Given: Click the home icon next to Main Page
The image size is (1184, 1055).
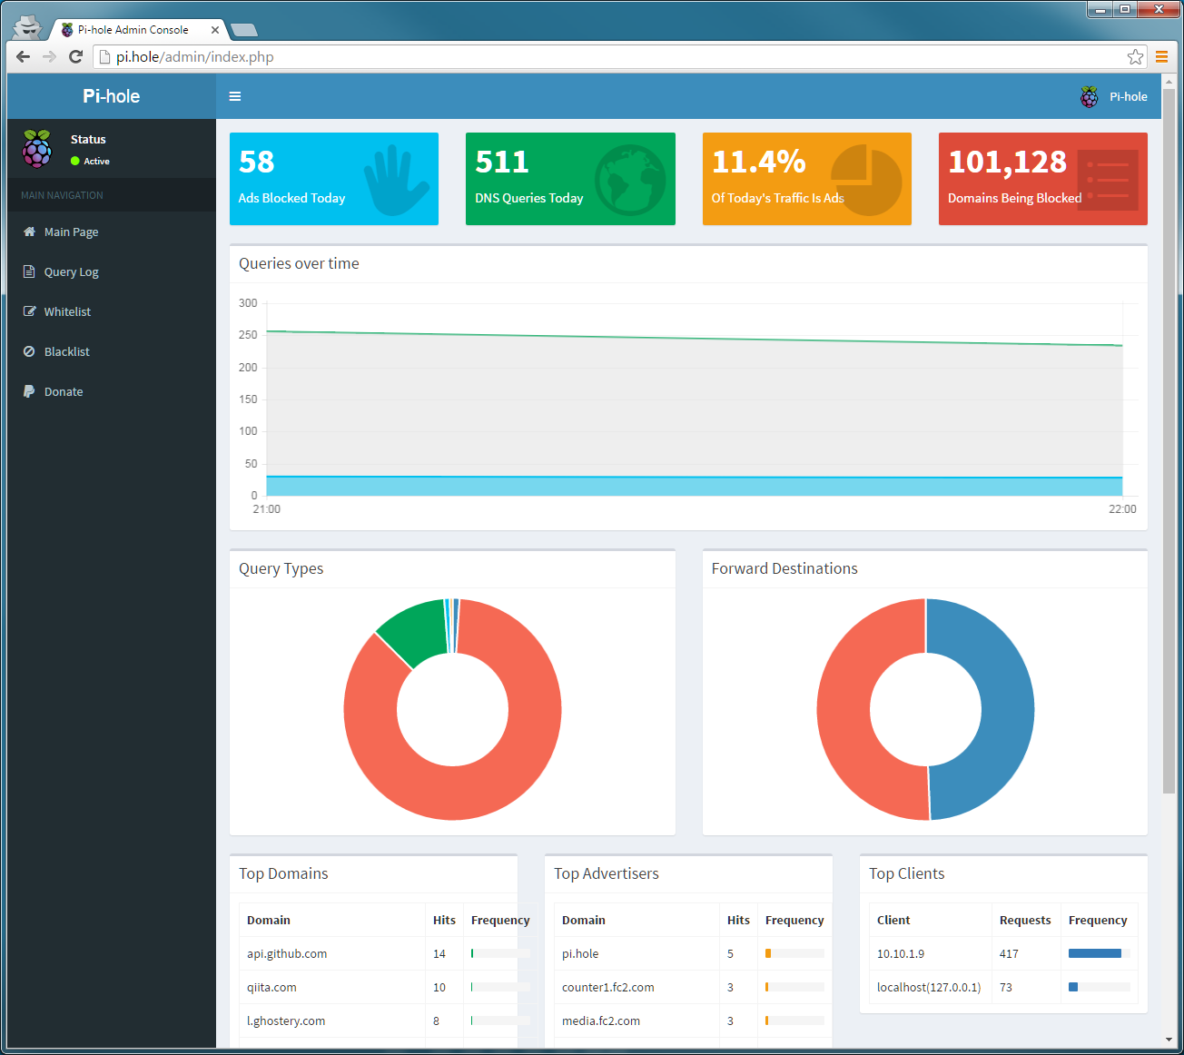Looking at the screenshot, I should click(x=29, y=232).
